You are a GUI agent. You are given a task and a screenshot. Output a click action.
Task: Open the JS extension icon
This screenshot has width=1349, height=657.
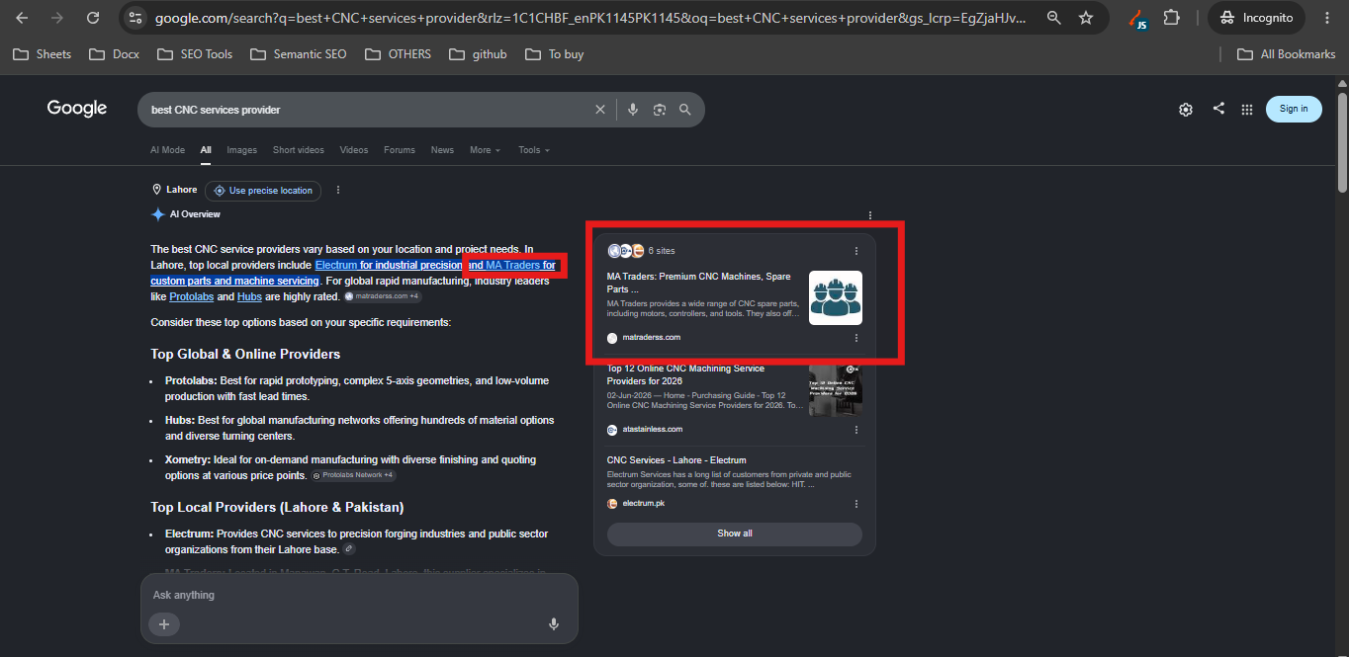tap(1138, 18)
